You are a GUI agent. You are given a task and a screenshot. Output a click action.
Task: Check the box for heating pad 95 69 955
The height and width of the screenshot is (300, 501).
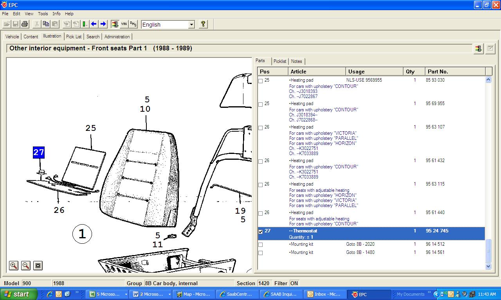pos(261,104)
